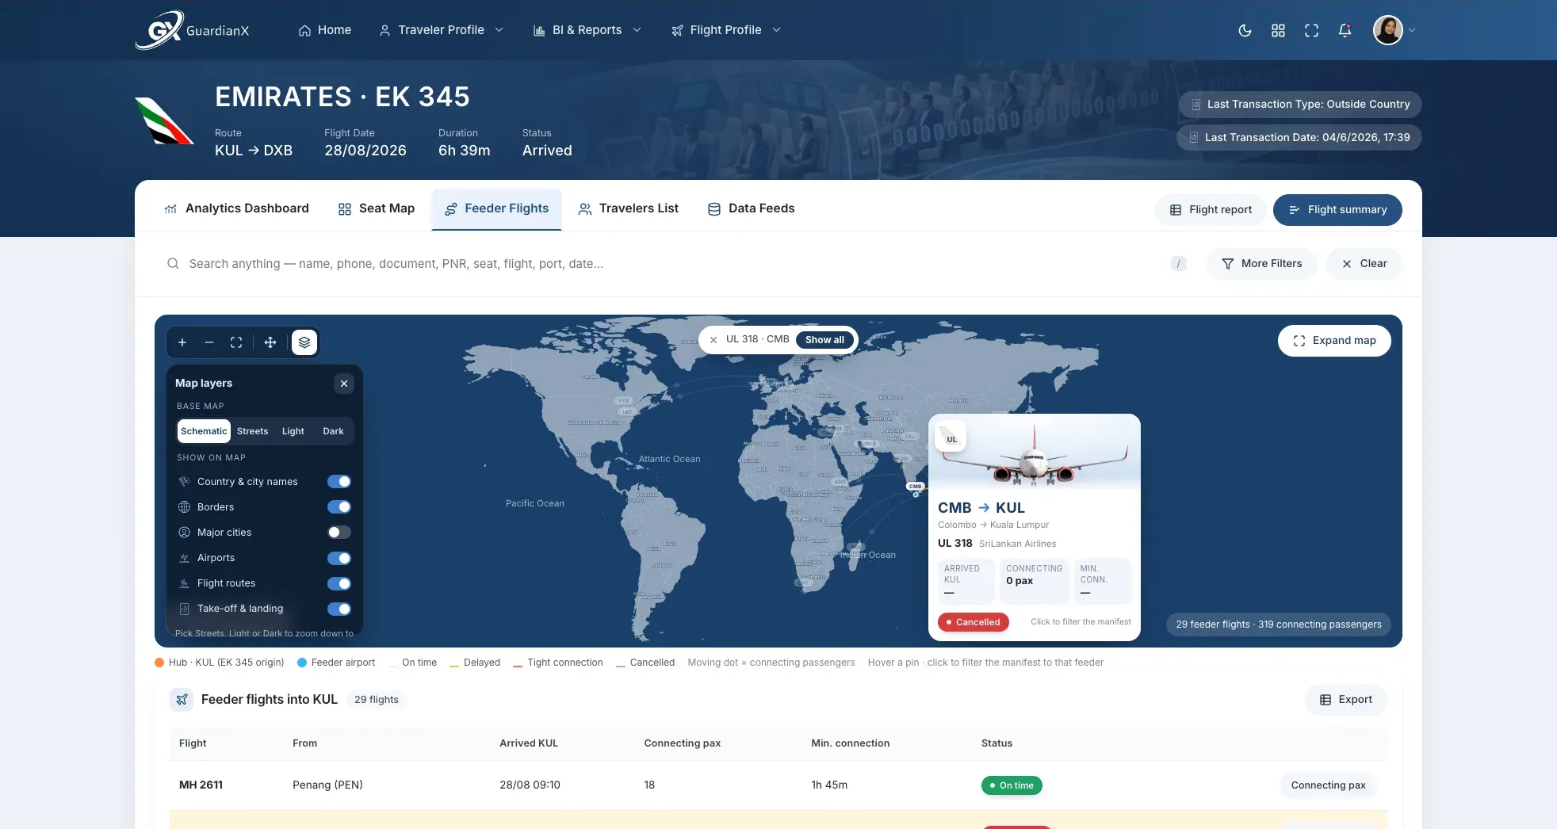Image resolution: width=1557 pixels, height=829 pixels.
Task: Click Show all on map filter
Action: pos(824,340)
